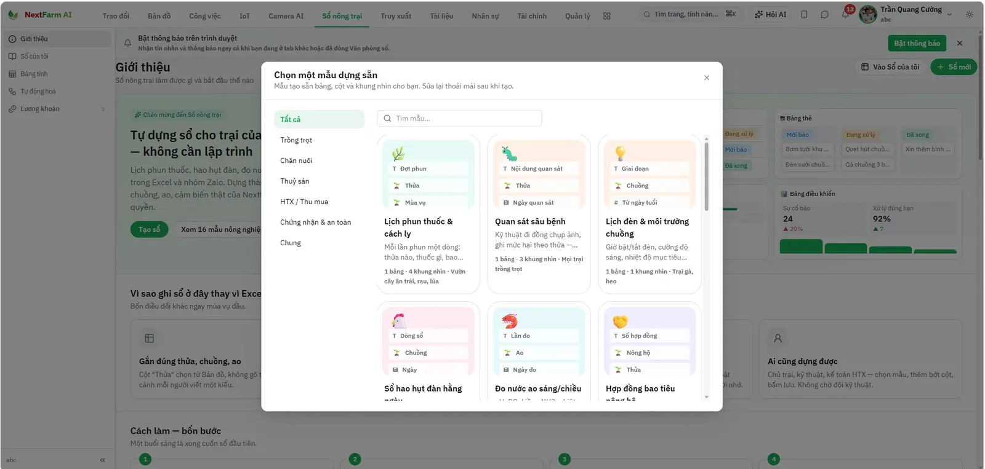Collapse sidebar with the double-chevron icon
This screenshot has height=469, width=985.
click(x=103, y=460)
